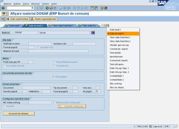This screenshot has width=179, height=129.
Task: Click the Previous Page icon
Action: click(78, 8)
